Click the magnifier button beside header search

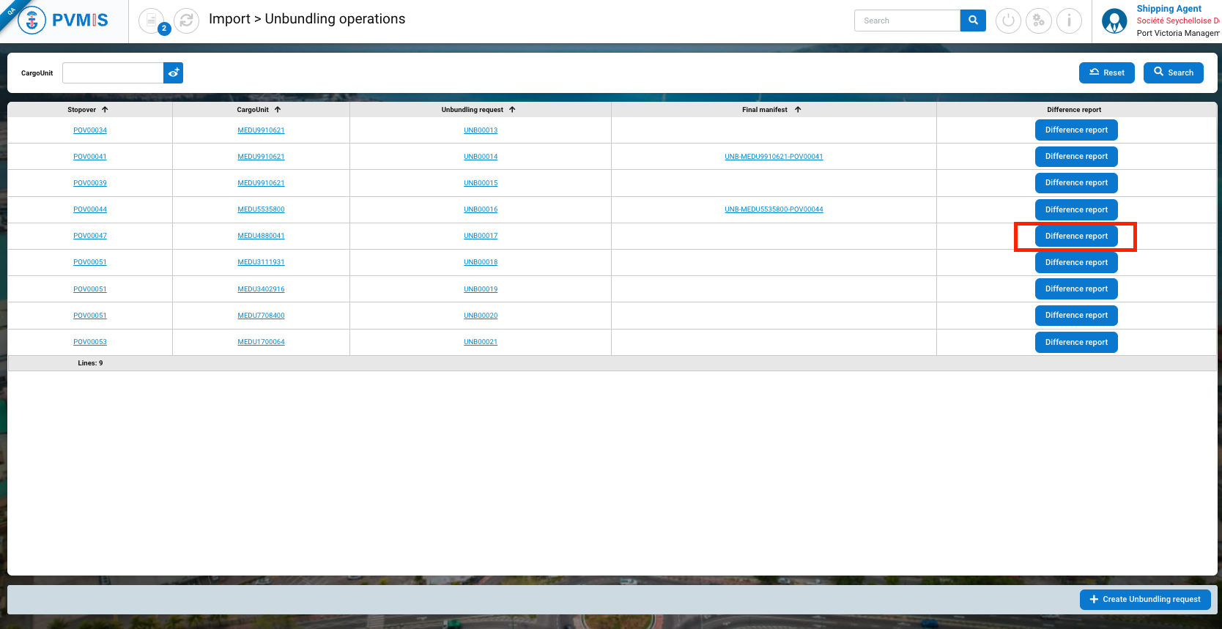(x=973, y=21)
